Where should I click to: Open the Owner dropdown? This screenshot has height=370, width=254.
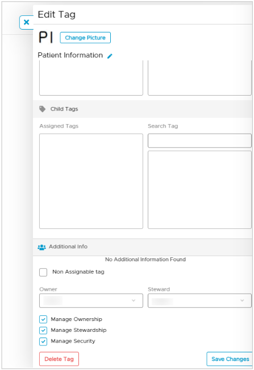point(91,301)
